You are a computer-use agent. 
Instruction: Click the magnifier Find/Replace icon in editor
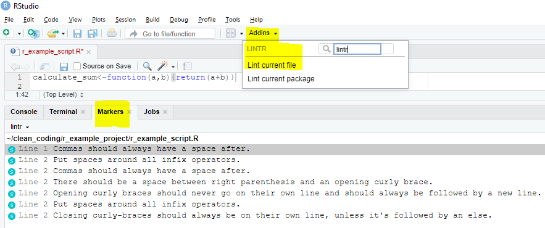coord(148,66)
